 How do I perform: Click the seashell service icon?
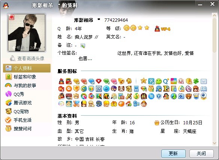click(x=61, y=104)
